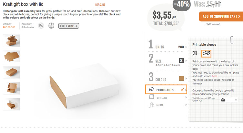This screenshot has height=133, width=243.
Task: Expand the Units 200 selector arrow
Action: point(186,47)
